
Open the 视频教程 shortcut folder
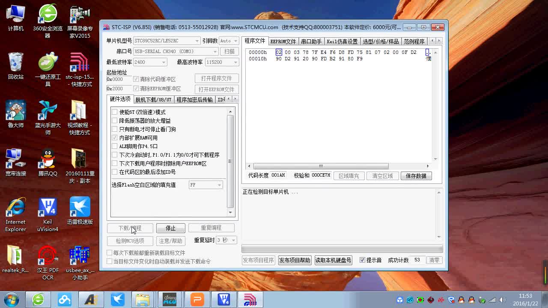[x=80, y=118]
